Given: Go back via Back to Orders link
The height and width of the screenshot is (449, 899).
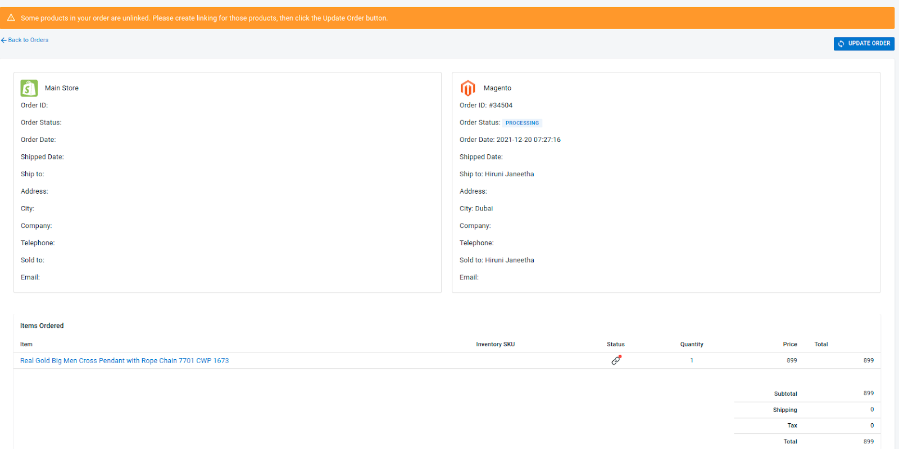Looking at the screenshot, I should (28, 40).
